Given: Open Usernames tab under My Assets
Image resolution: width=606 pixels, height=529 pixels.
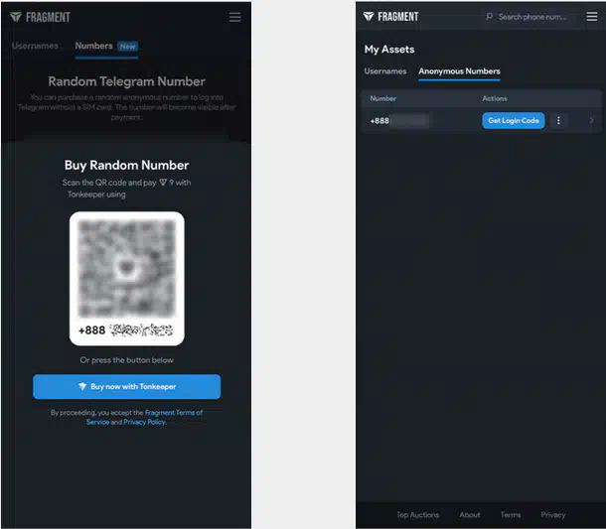Looking at the screenshot, I should coord(385,71).
